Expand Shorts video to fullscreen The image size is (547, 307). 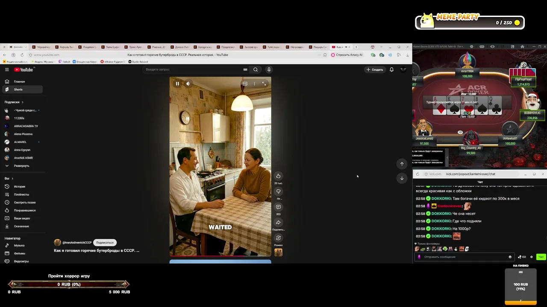(264, 84)
